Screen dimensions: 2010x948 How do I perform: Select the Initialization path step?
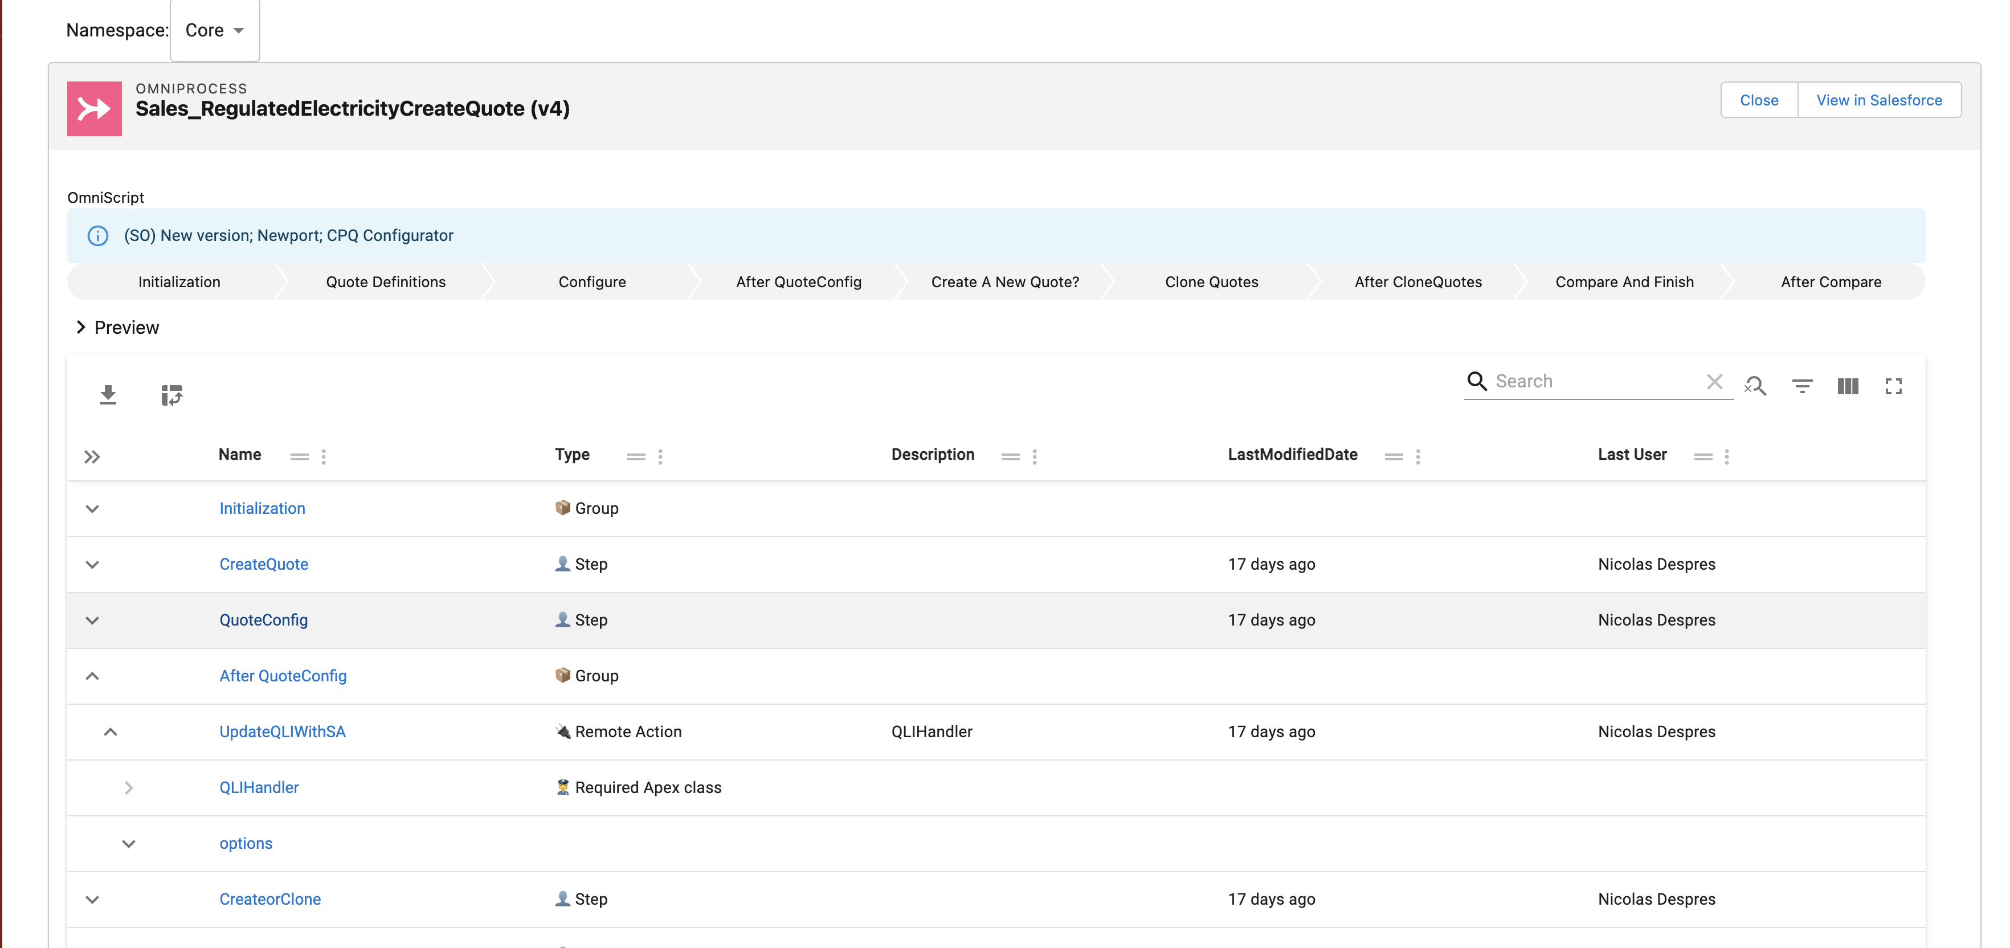[179, 281]
